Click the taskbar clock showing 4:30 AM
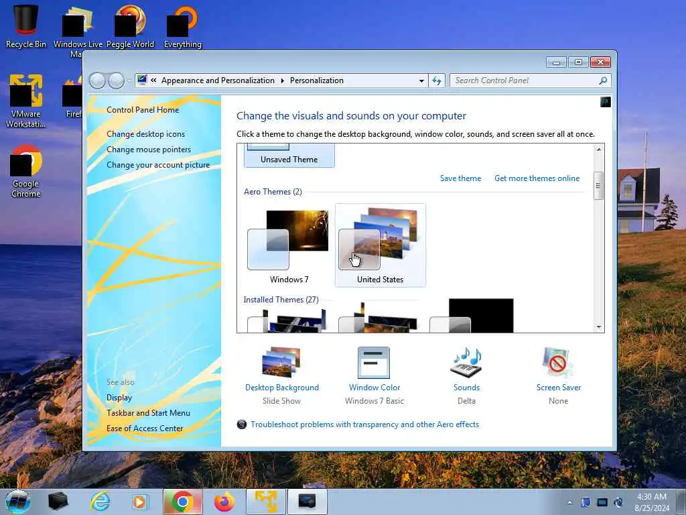Screen dimensions: 686x515 click(652, 502)
